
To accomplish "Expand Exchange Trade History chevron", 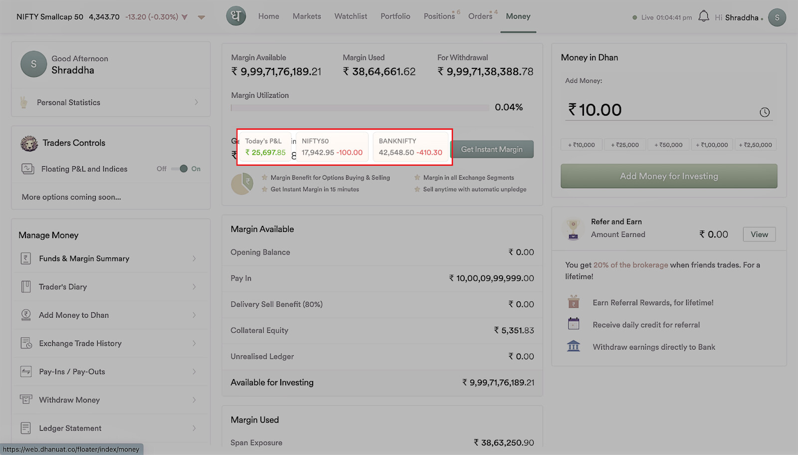I will 194,343.
